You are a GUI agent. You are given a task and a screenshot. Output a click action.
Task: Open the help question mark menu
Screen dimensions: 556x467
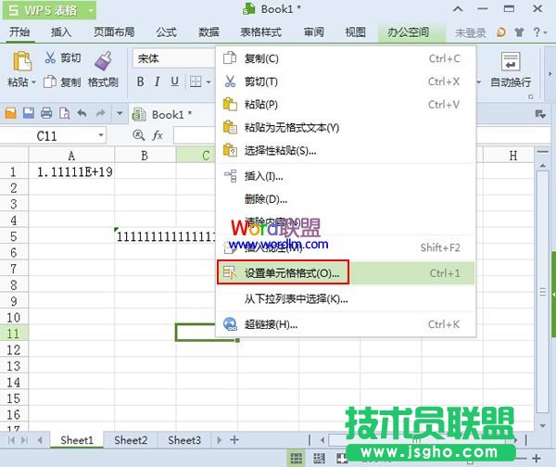coord(540,32)
